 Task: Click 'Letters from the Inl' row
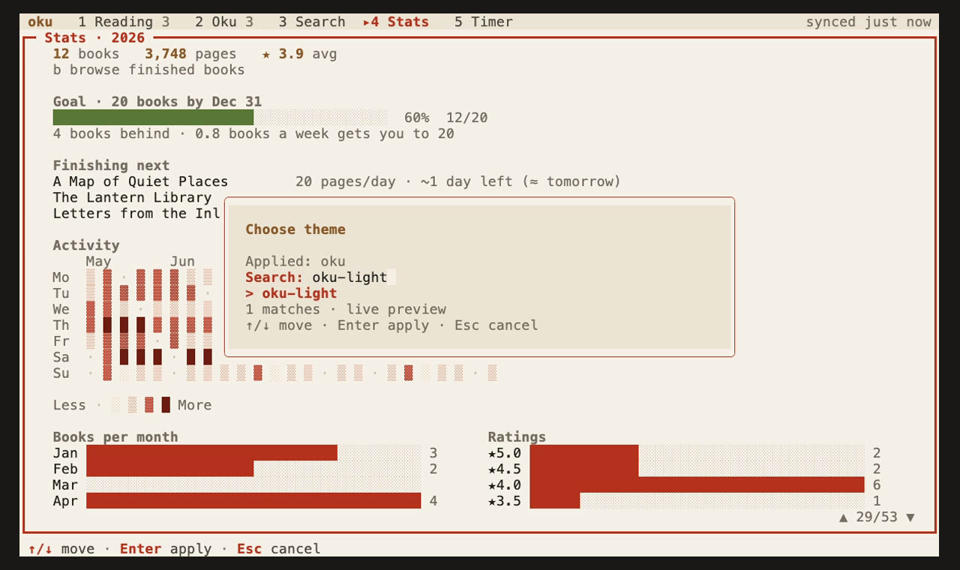coord(136,214)
